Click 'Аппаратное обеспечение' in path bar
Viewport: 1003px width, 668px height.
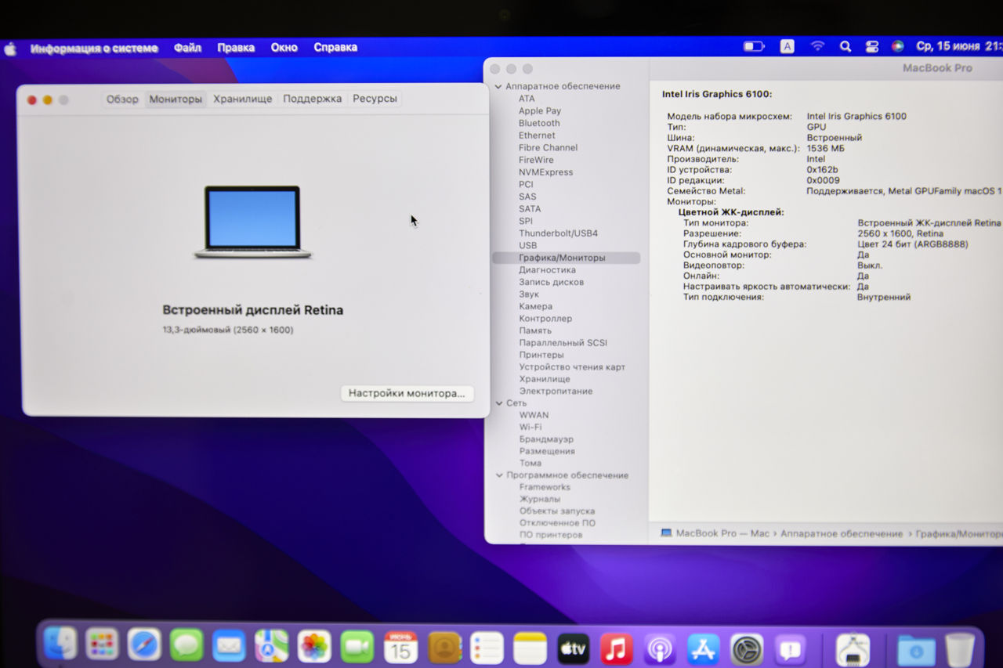[842, 533]
